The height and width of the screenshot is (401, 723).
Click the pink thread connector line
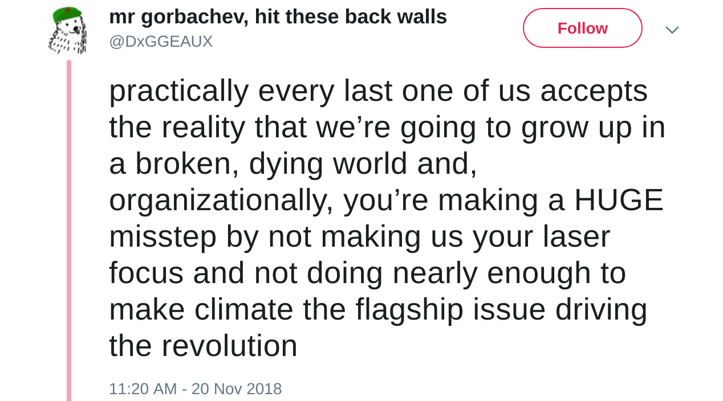[69, 228]
